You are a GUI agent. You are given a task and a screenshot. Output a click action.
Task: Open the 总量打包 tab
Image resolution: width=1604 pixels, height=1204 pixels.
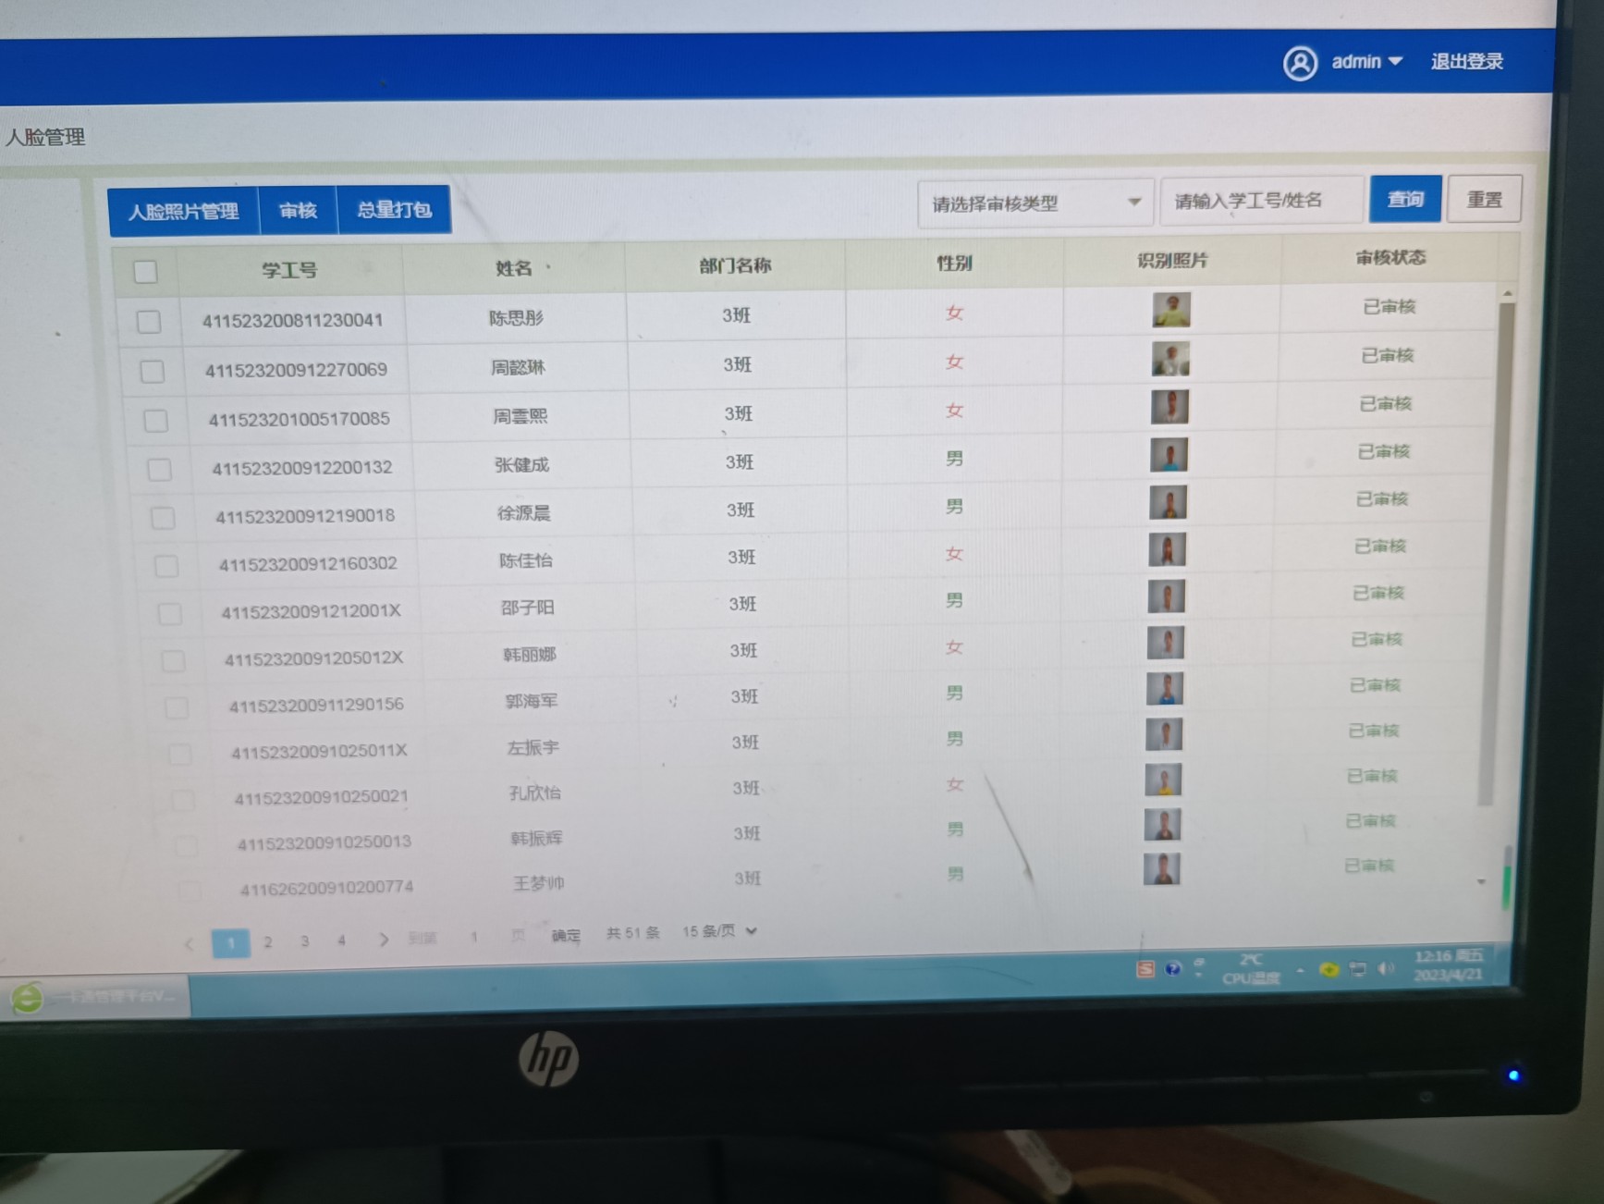[x=394, y=210]
